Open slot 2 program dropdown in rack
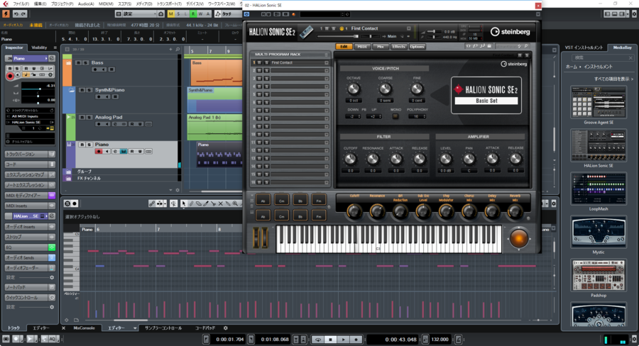The image size is (639, 346). click(327, 70)
